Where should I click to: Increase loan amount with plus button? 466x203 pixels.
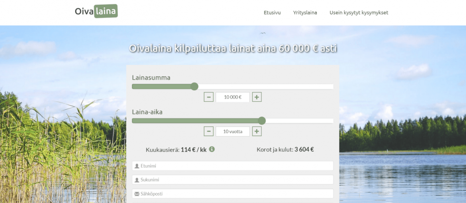coord(257,97)
